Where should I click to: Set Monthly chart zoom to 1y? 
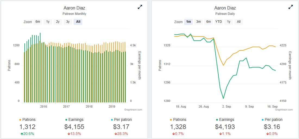click(48, 22)
